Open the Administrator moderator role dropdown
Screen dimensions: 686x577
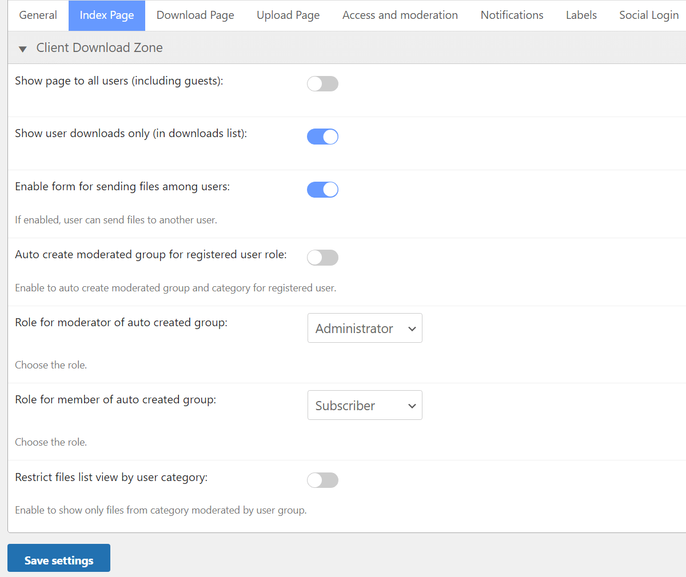click(x=365, y=328)
